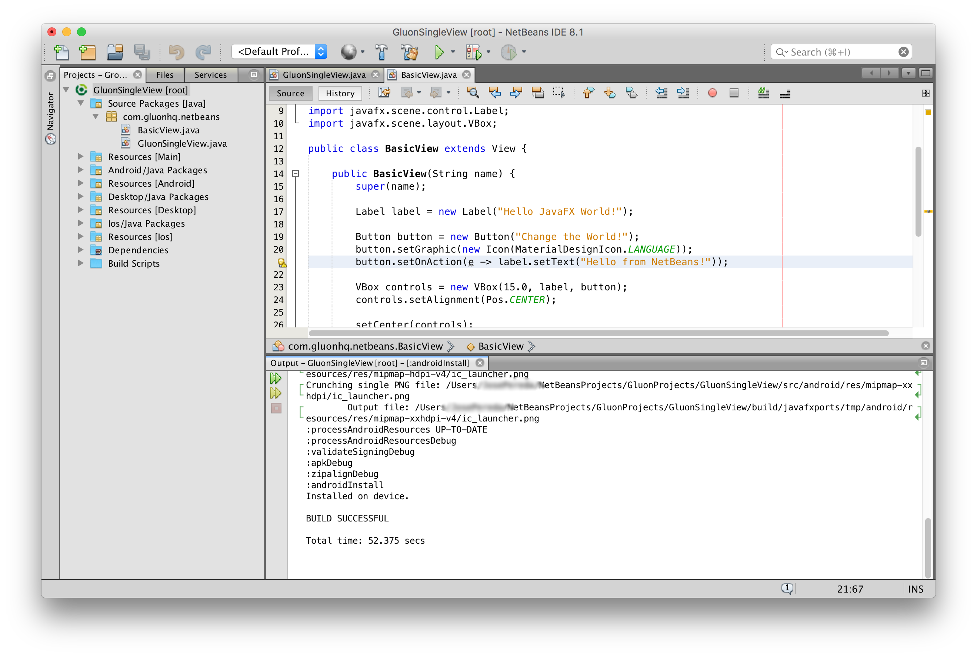Screen dimensions: 977x657
Task: Click the editor vertical scrollbar
Action: pos(918,191)
